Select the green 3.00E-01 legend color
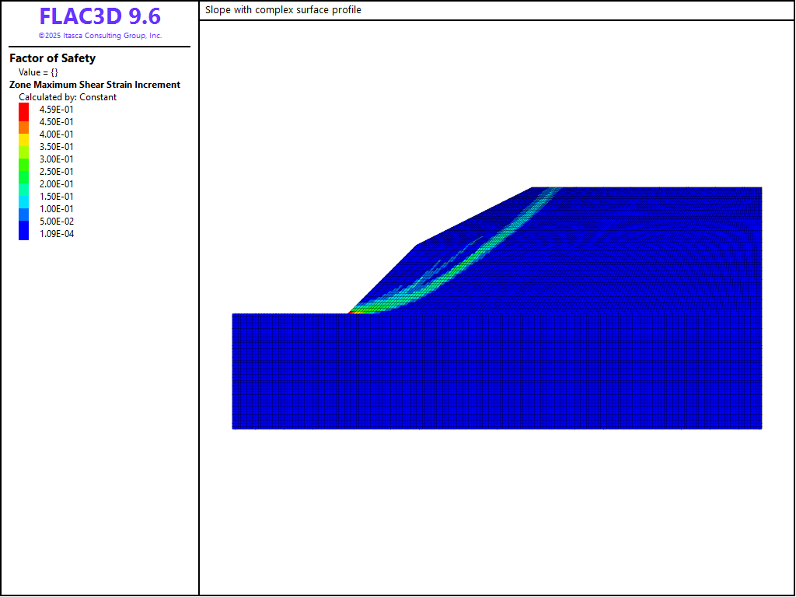The image size is (796, 597). pyautogui.click(x=23, y=159)
